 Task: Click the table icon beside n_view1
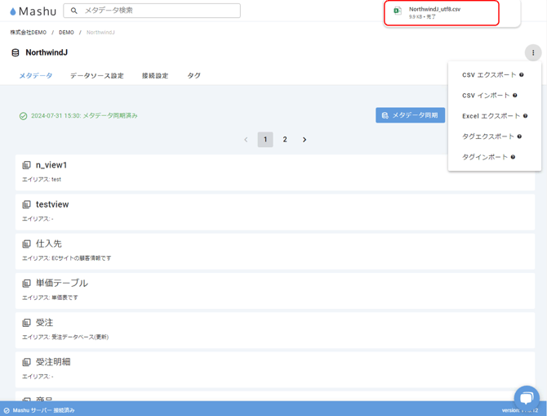pos(26,165)
